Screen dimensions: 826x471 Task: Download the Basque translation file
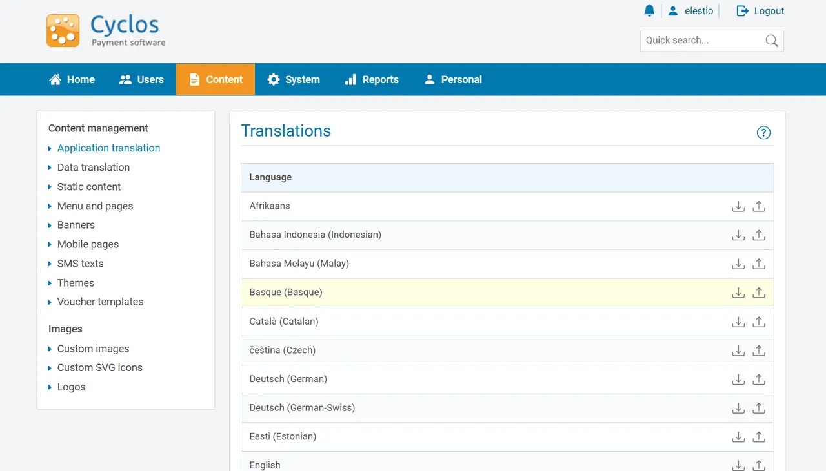coord(738,293)
